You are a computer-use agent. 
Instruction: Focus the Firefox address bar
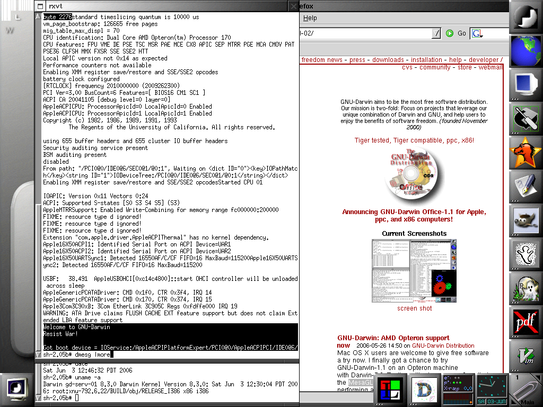pyautogui.click(x=366, y=33)
